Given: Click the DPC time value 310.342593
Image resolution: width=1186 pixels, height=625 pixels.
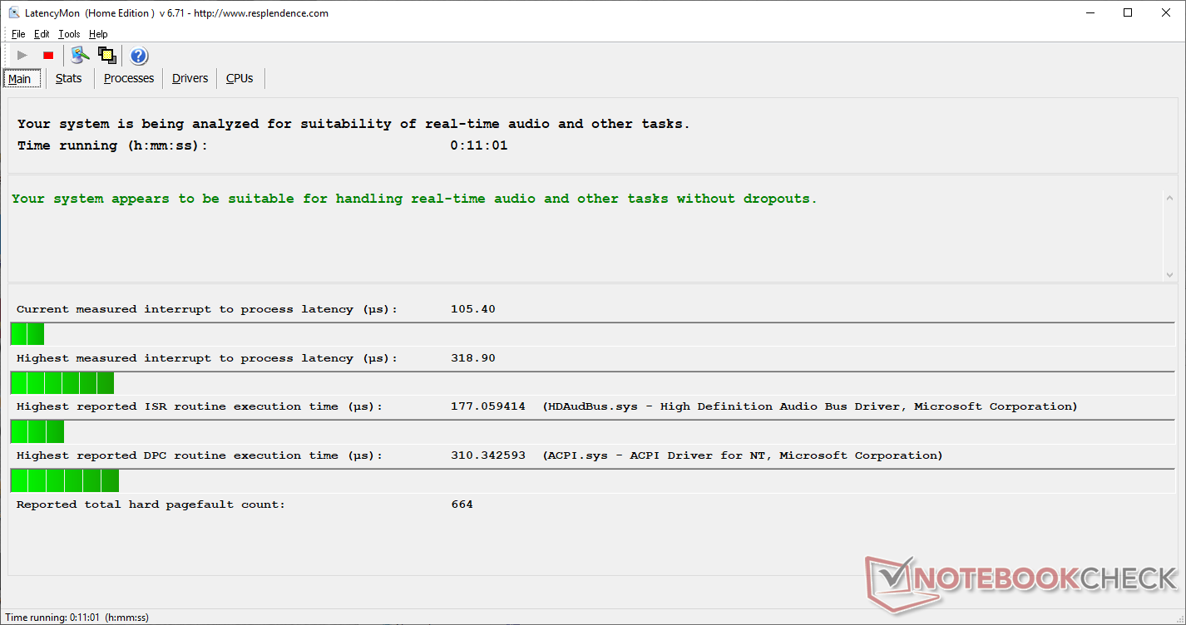Looking at the screenshot, I should click(x=487, y=455).
